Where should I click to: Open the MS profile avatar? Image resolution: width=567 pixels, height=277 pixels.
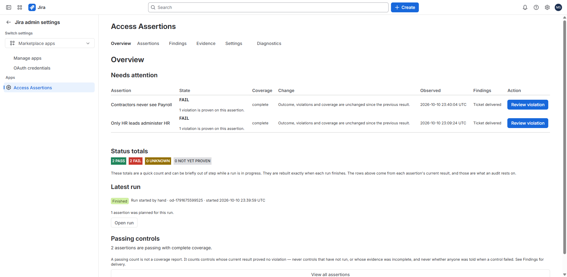tap(558, 7)
